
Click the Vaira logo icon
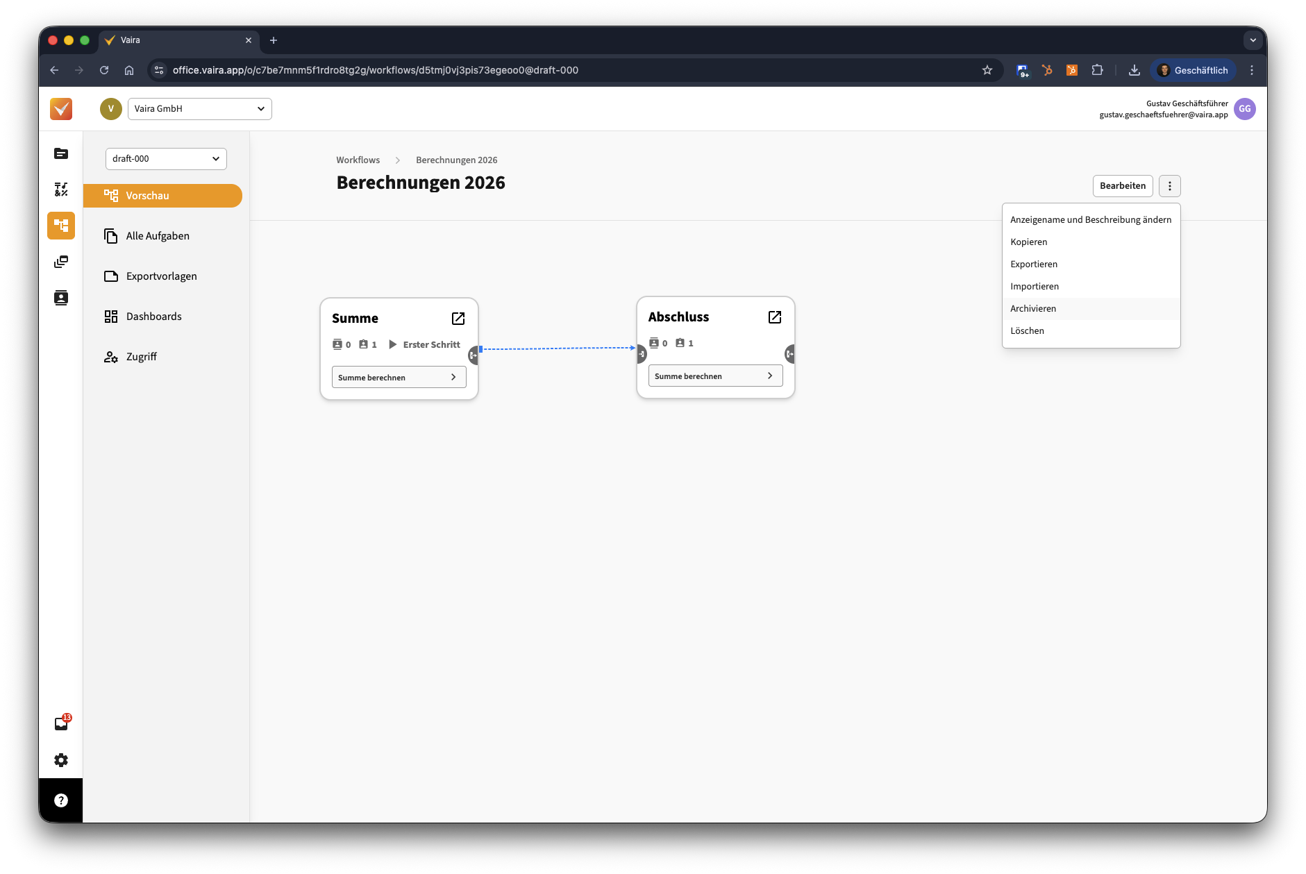coord(61,109)
